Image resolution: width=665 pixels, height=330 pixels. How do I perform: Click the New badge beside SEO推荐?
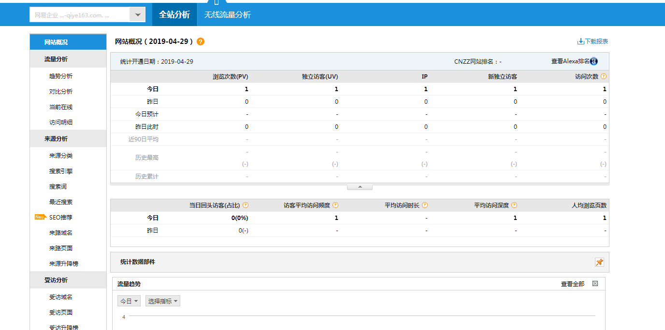(x=40, y=217)
